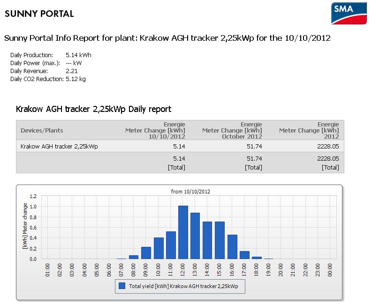The width and height of the screenshot is (372, 304).
Task: Click the total 5.14 value in the totals row
Action: click(179, 158)
